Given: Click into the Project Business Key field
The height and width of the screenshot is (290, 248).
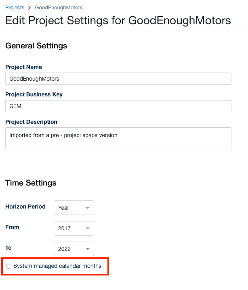Looking at the screenshot, I should click(x=118, y=106).
